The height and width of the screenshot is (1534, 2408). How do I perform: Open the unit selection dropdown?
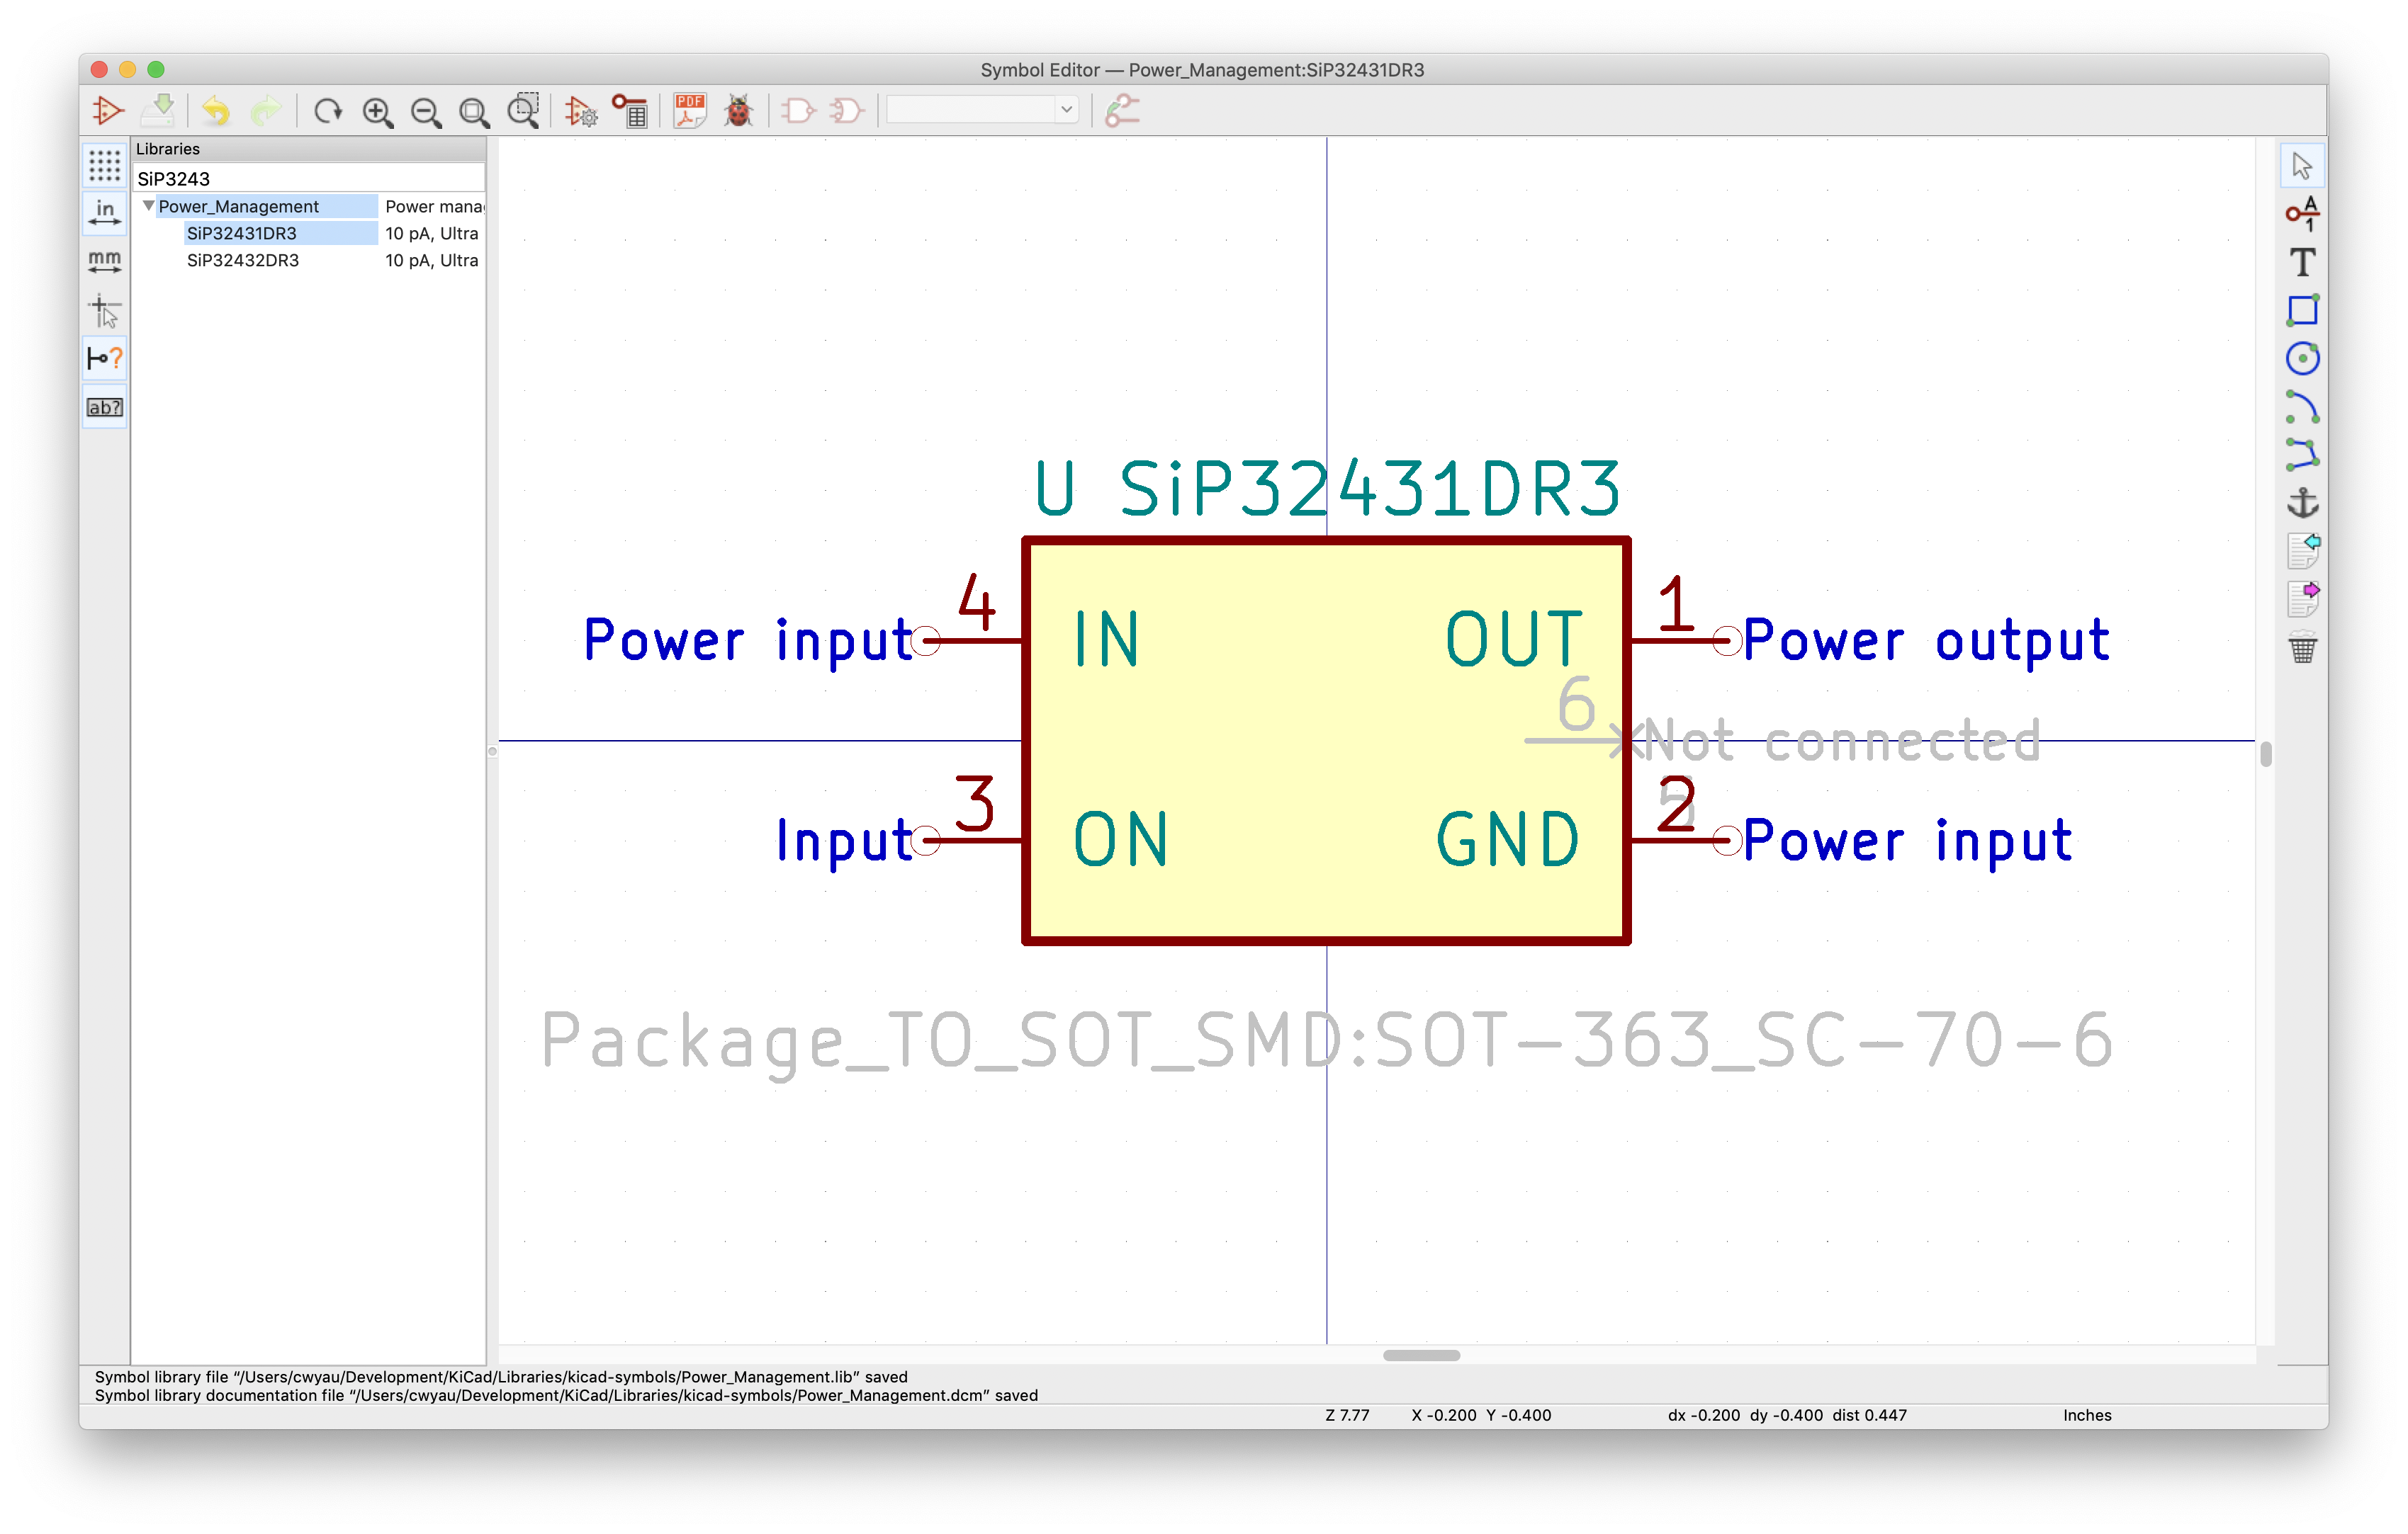pos(1066,110)
